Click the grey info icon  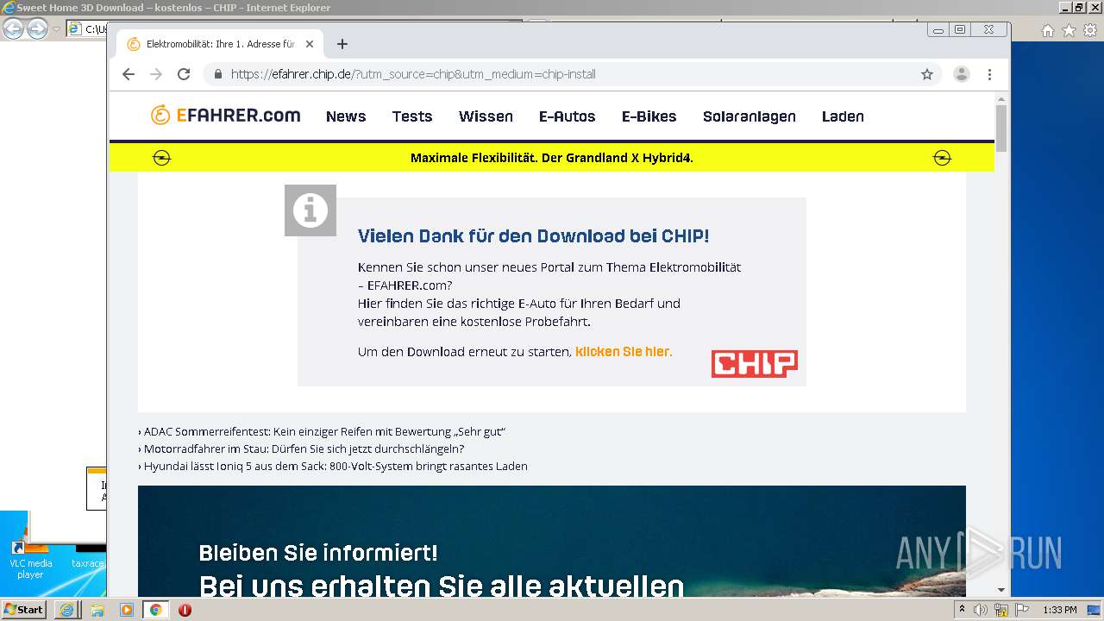310,210
